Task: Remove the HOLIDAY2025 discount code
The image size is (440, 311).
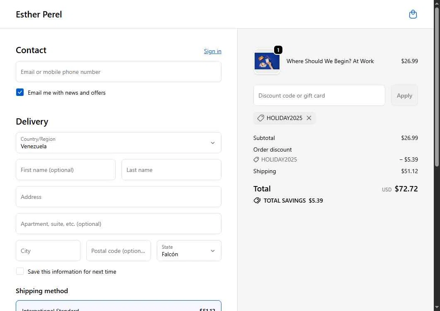Action: click(x=309, y=118)
